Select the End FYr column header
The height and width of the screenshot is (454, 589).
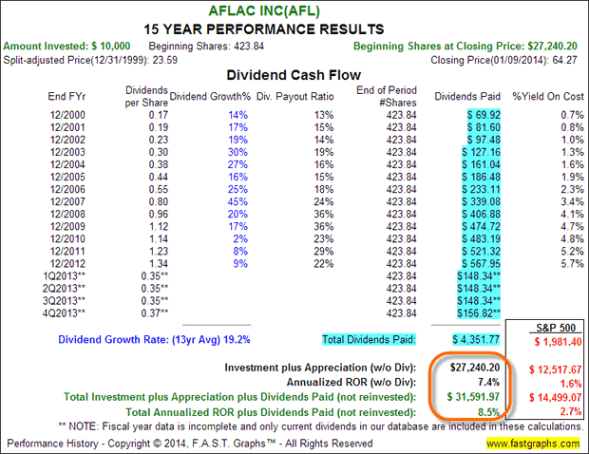pos(66,97)
